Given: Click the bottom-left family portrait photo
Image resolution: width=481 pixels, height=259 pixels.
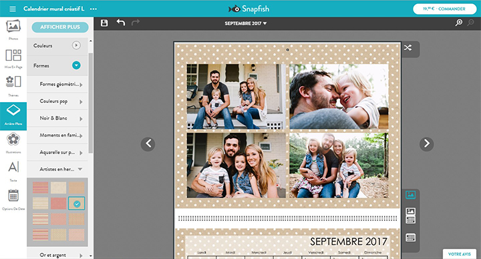Looking at the screenshot, I should (236, 165).
